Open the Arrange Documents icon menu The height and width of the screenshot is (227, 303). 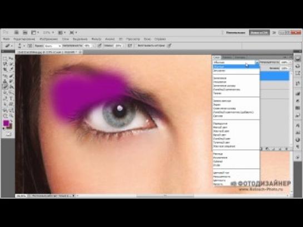coord(62,33)
